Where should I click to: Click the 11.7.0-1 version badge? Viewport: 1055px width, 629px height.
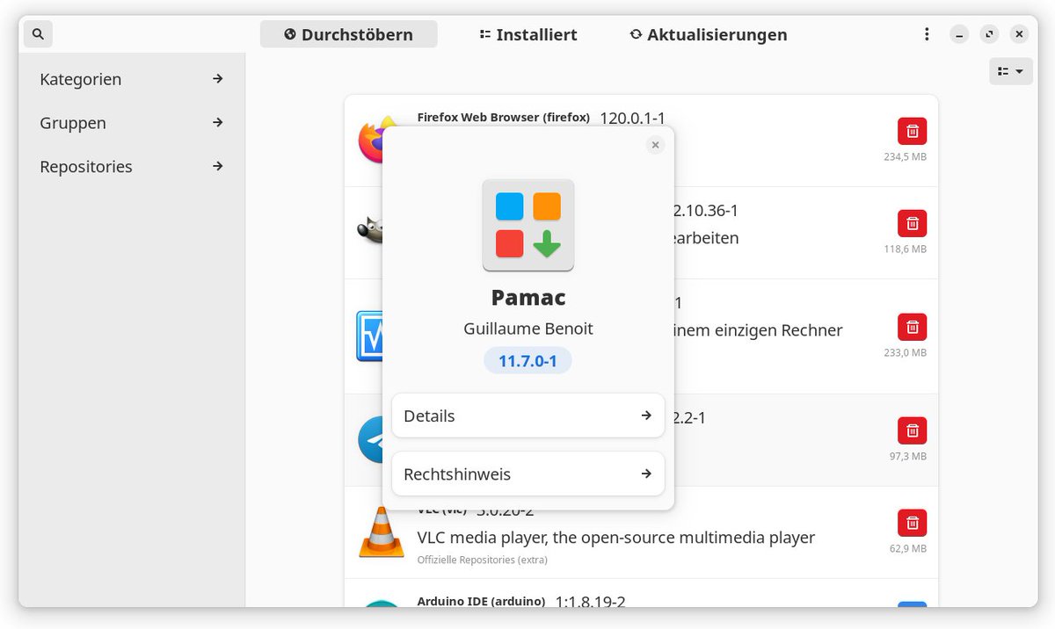527,360
